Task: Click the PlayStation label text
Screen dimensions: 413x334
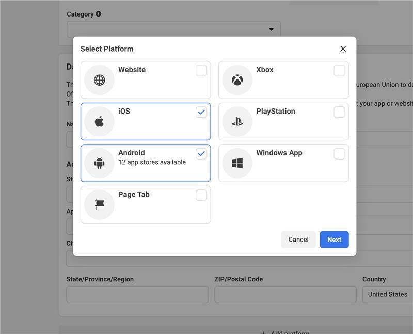Action: coord(276,111)
